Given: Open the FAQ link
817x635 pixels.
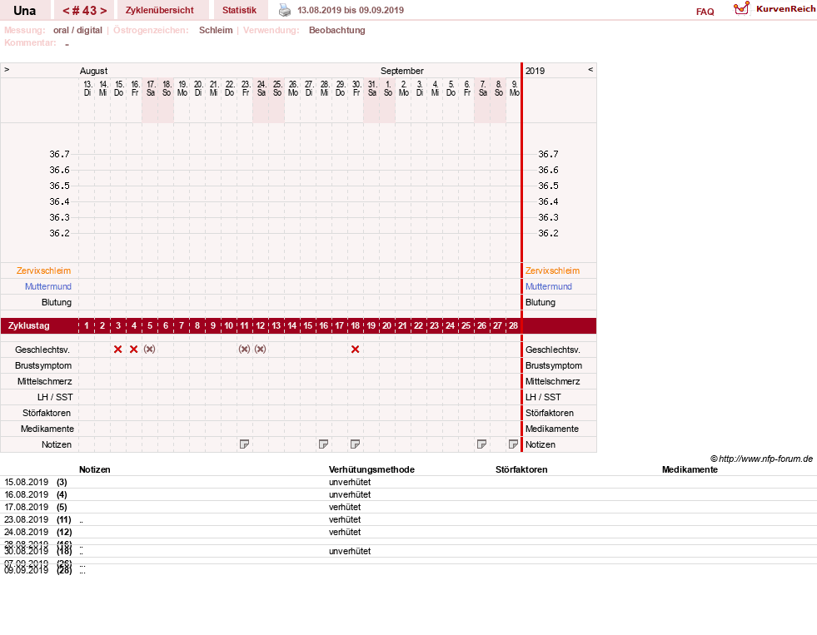Looking at the screenshot, I should point(705,12).
